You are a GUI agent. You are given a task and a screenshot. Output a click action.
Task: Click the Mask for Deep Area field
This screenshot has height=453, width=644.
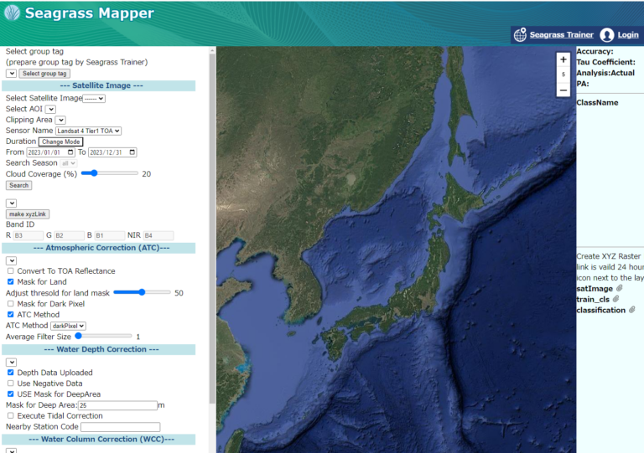click(x=117, y=405)
